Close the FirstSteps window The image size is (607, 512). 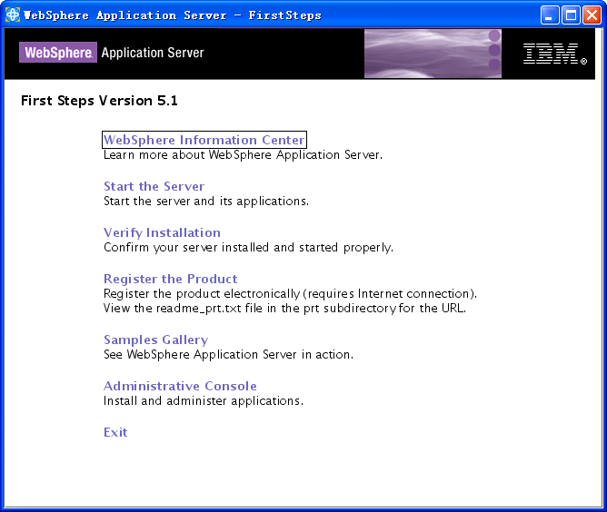[x=591, y=15]
